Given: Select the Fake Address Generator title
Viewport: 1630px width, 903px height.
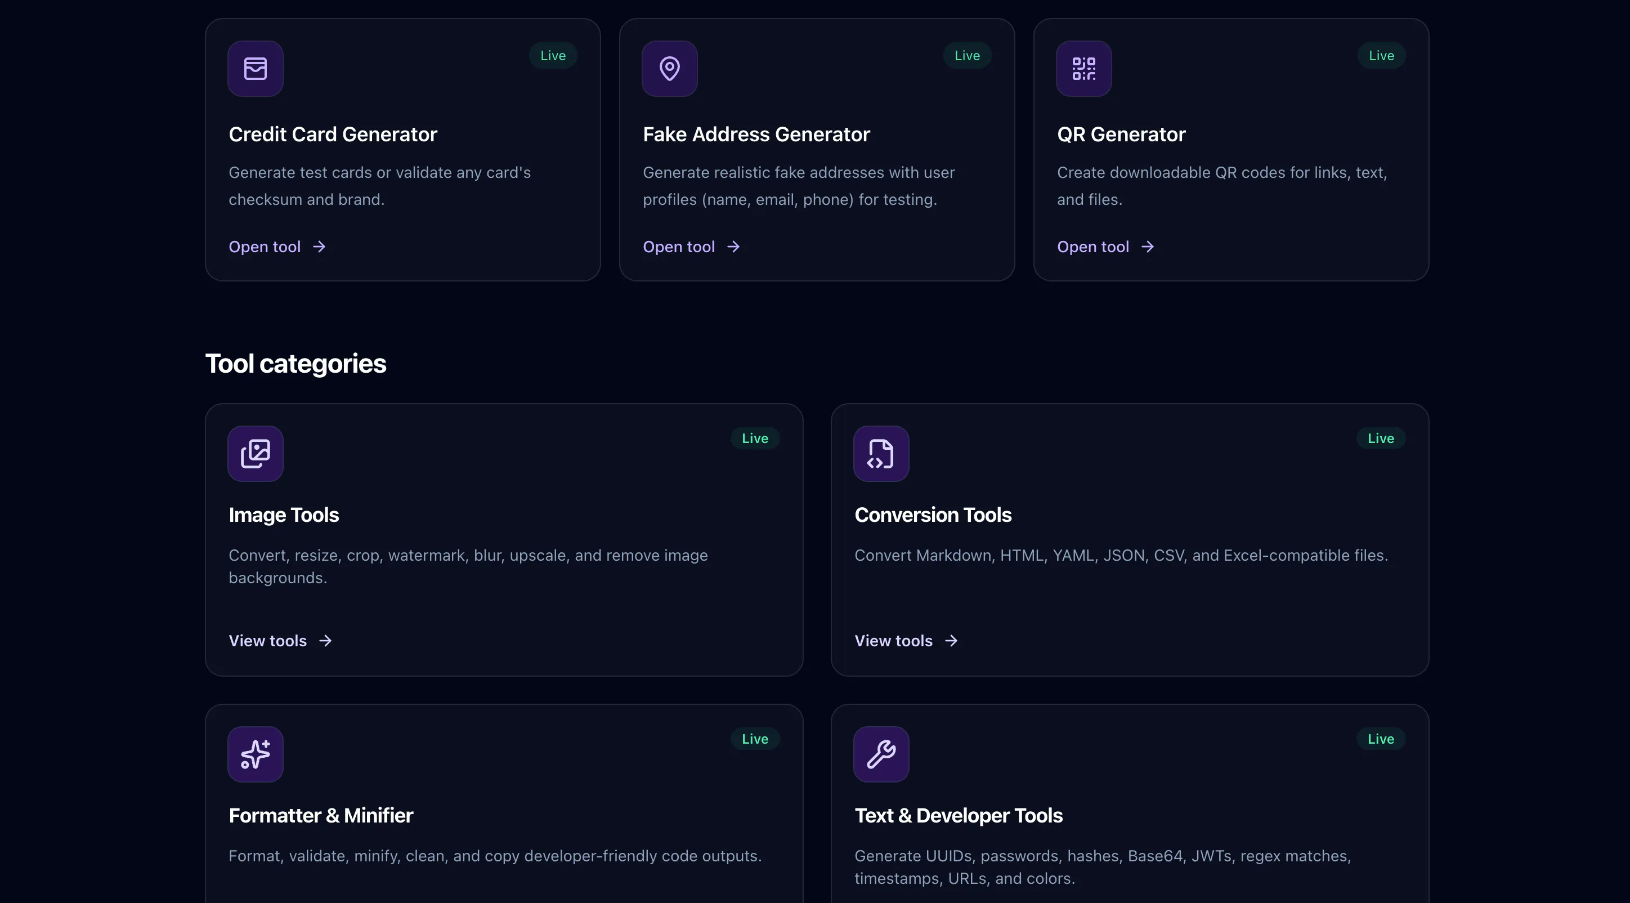Looking at the screenshot, I should pyautogui.click(x=756, y=134).
